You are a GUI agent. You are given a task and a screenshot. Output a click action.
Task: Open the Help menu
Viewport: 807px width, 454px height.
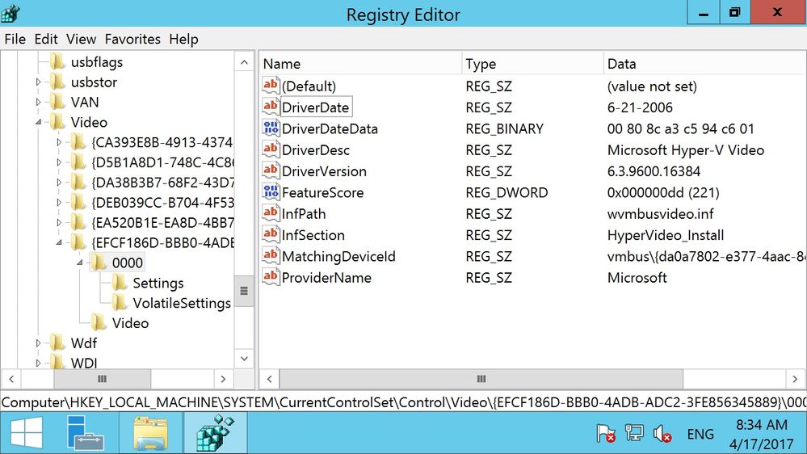coord(183,39)
